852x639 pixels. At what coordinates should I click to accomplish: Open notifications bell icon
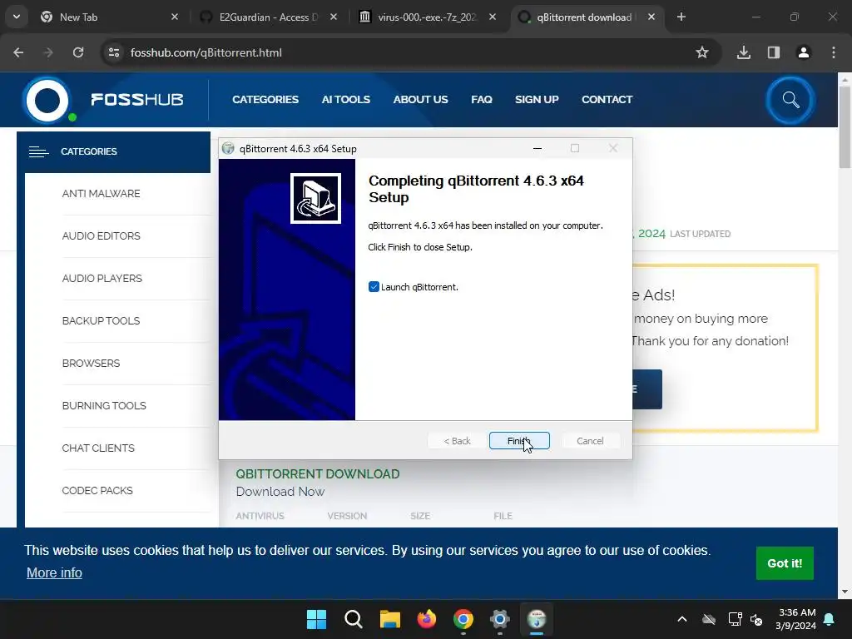click(x=830, y=619)
